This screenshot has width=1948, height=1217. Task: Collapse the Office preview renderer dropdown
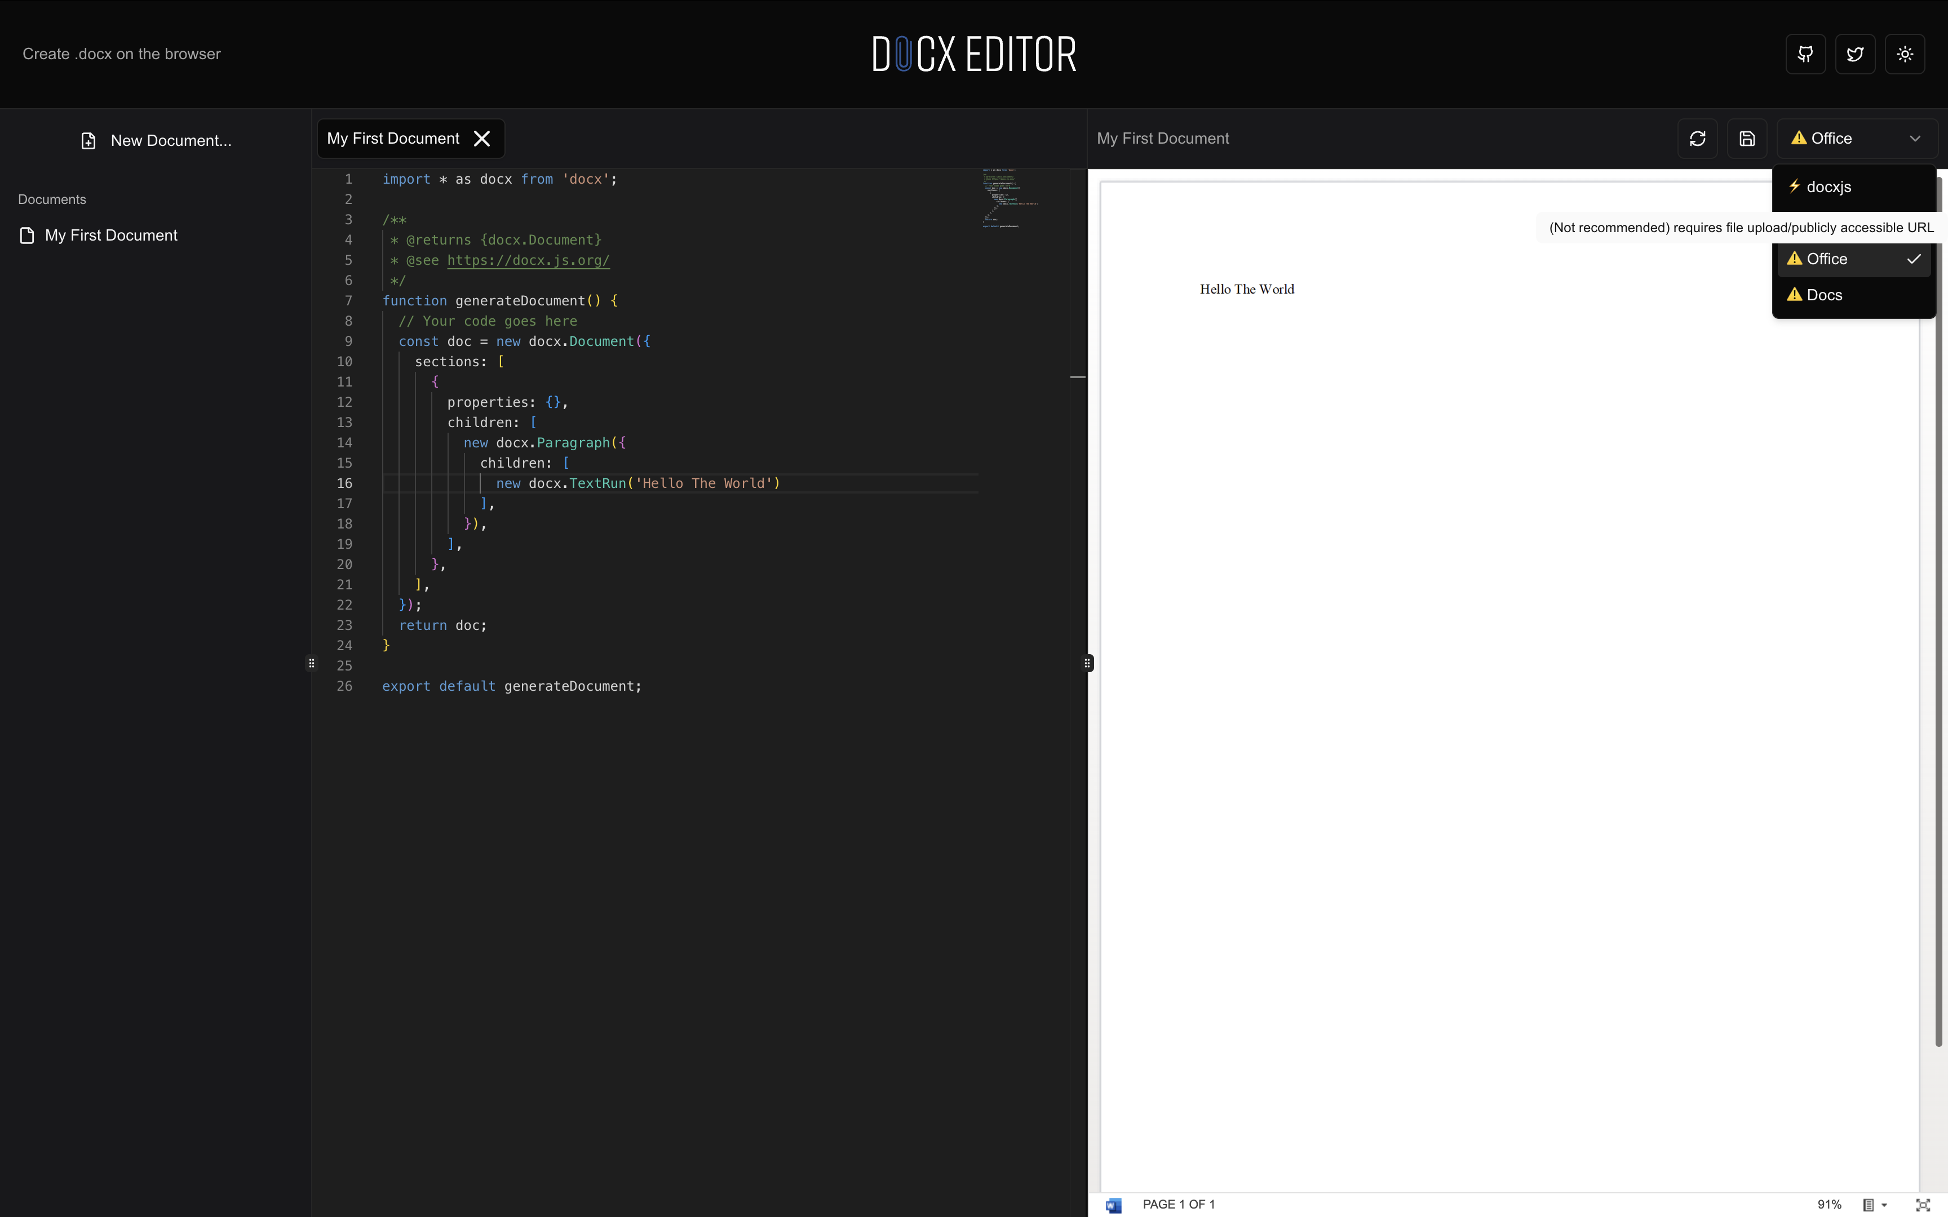pos(1857,139)
